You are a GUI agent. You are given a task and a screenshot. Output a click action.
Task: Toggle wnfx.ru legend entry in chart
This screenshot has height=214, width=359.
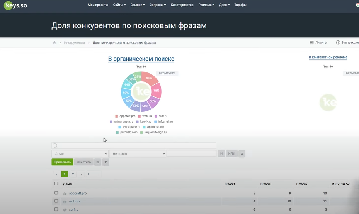tap(145, 116)
